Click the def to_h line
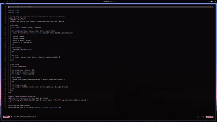 [15, 55]
